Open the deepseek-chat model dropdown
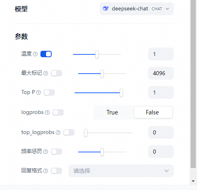The height and width of the screenshot is (190, 197). (137, 9)
